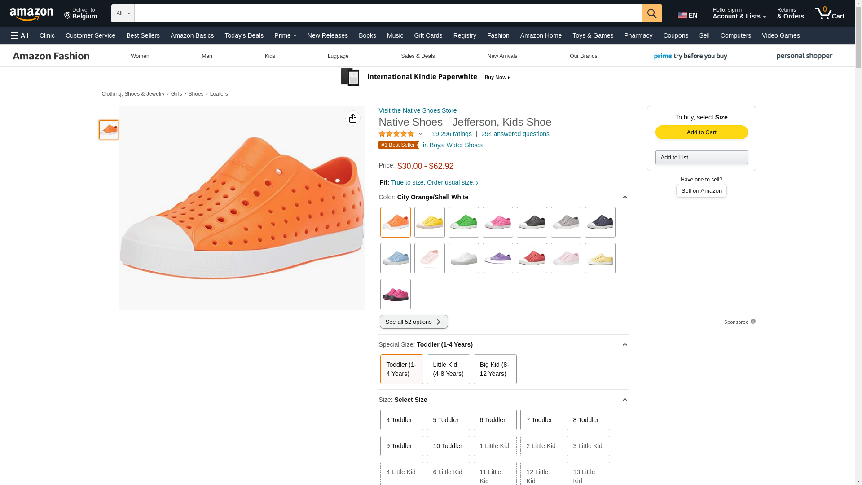Click the Add to Cart button
Screen dimensions: 862x485
tap(701, 132)
